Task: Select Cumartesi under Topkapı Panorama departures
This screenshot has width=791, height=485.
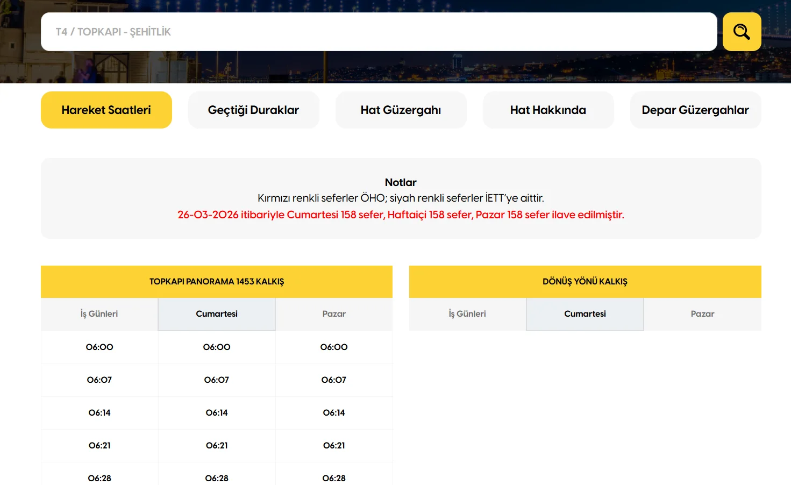Action: pyautogui.click(x=217, y=314)
